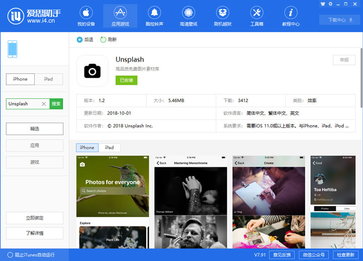Click the 爱思助手 i4 logo

(34, 16)
